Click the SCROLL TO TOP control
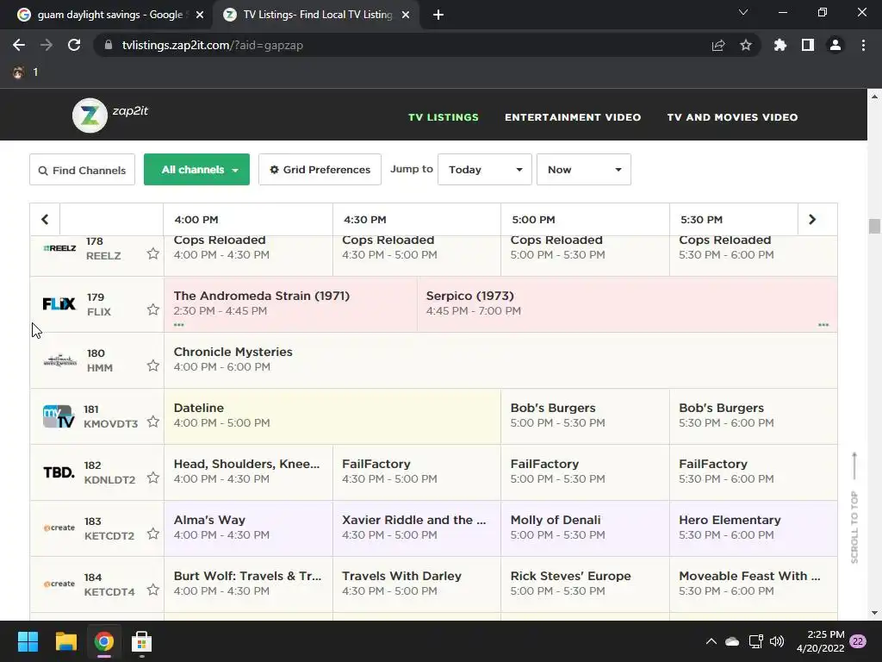This screenshot has width=882, height=662. tap(854, 507)
